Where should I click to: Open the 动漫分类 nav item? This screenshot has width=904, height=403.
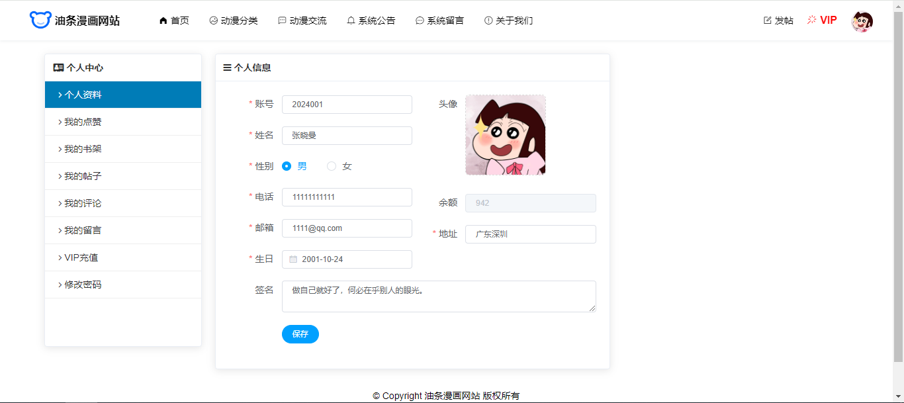(x=234, y=21)
